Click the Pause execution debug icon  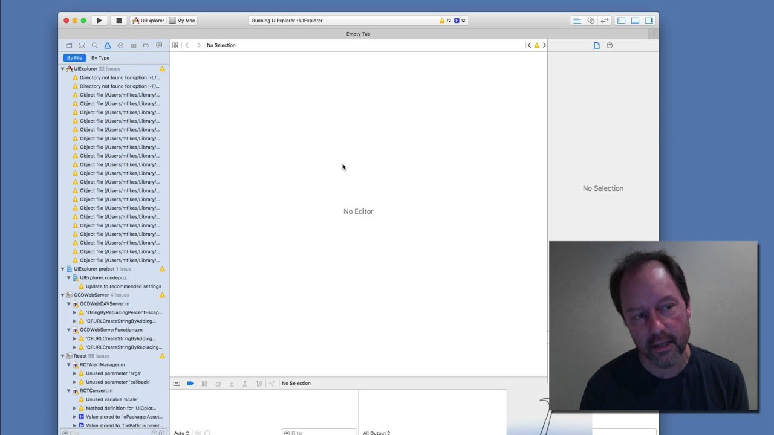(x=204, y=384)
